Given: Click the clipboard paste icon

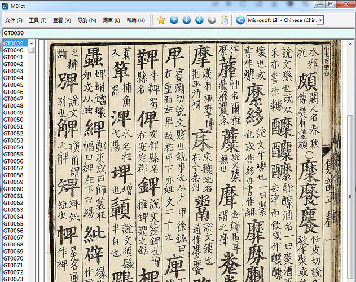Looking at the screenshot, I should point(224,20).
